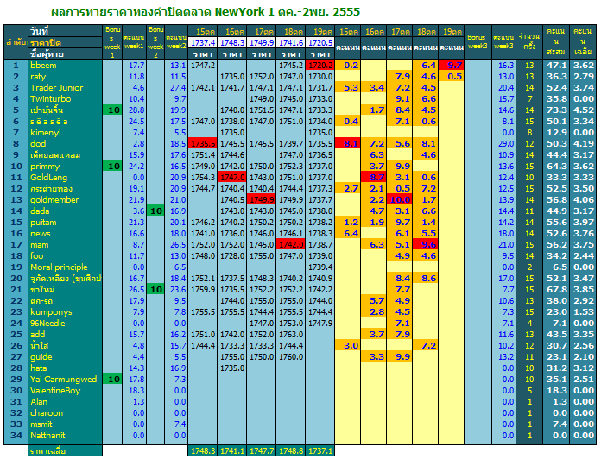The image size is (601, 459).
Task: Select red highlighted guess 1742.0 for mam
Action: (x=291, y=245)
